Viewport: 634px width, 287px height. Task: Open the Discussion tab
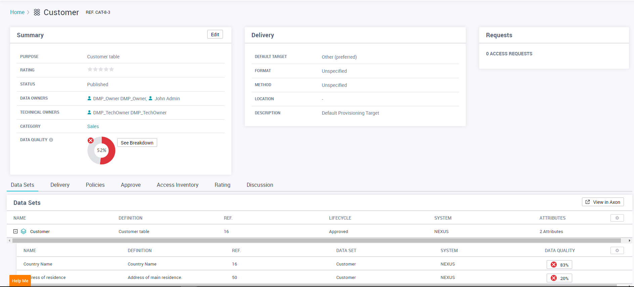coord(260,185)
